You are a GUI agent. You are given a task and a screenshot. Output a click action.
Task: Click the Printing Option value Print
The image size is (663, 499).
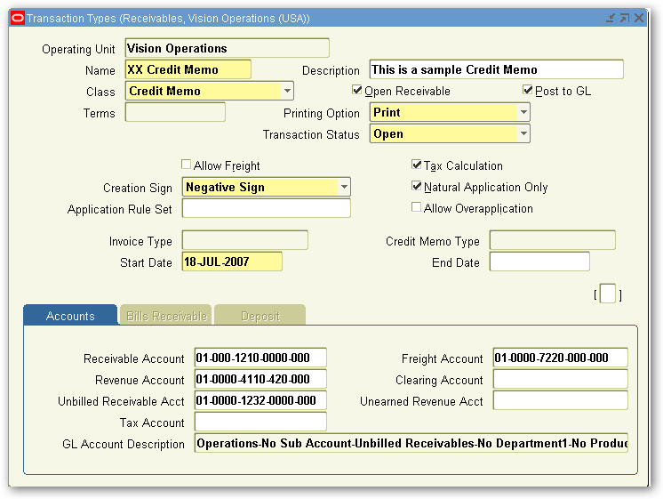[387, 113]
